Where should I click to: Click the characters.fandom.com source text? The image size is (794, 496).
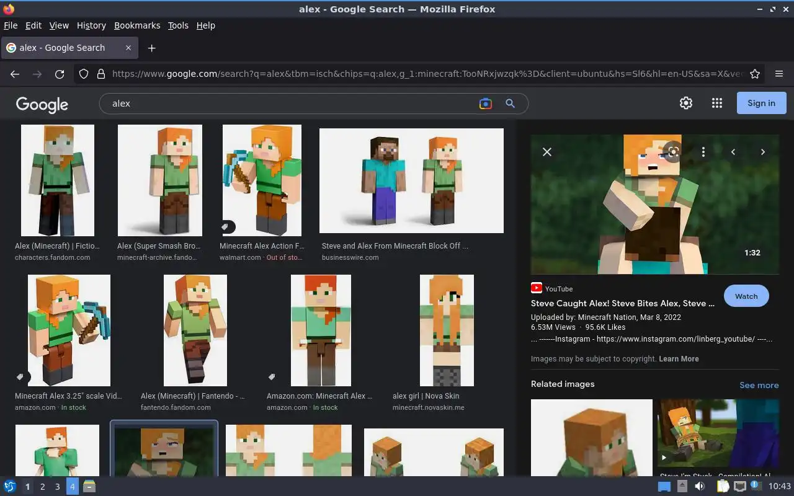point(53,257)
